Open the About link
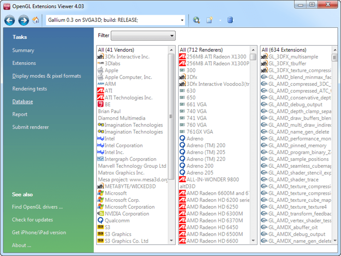The height and width of the screenshot is (256, 341). pyautogui.click(x=21, y=245)
